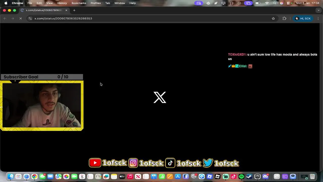
Task: Click the TOXIcGXD1 chat username
Action: (x=237, y=55)
